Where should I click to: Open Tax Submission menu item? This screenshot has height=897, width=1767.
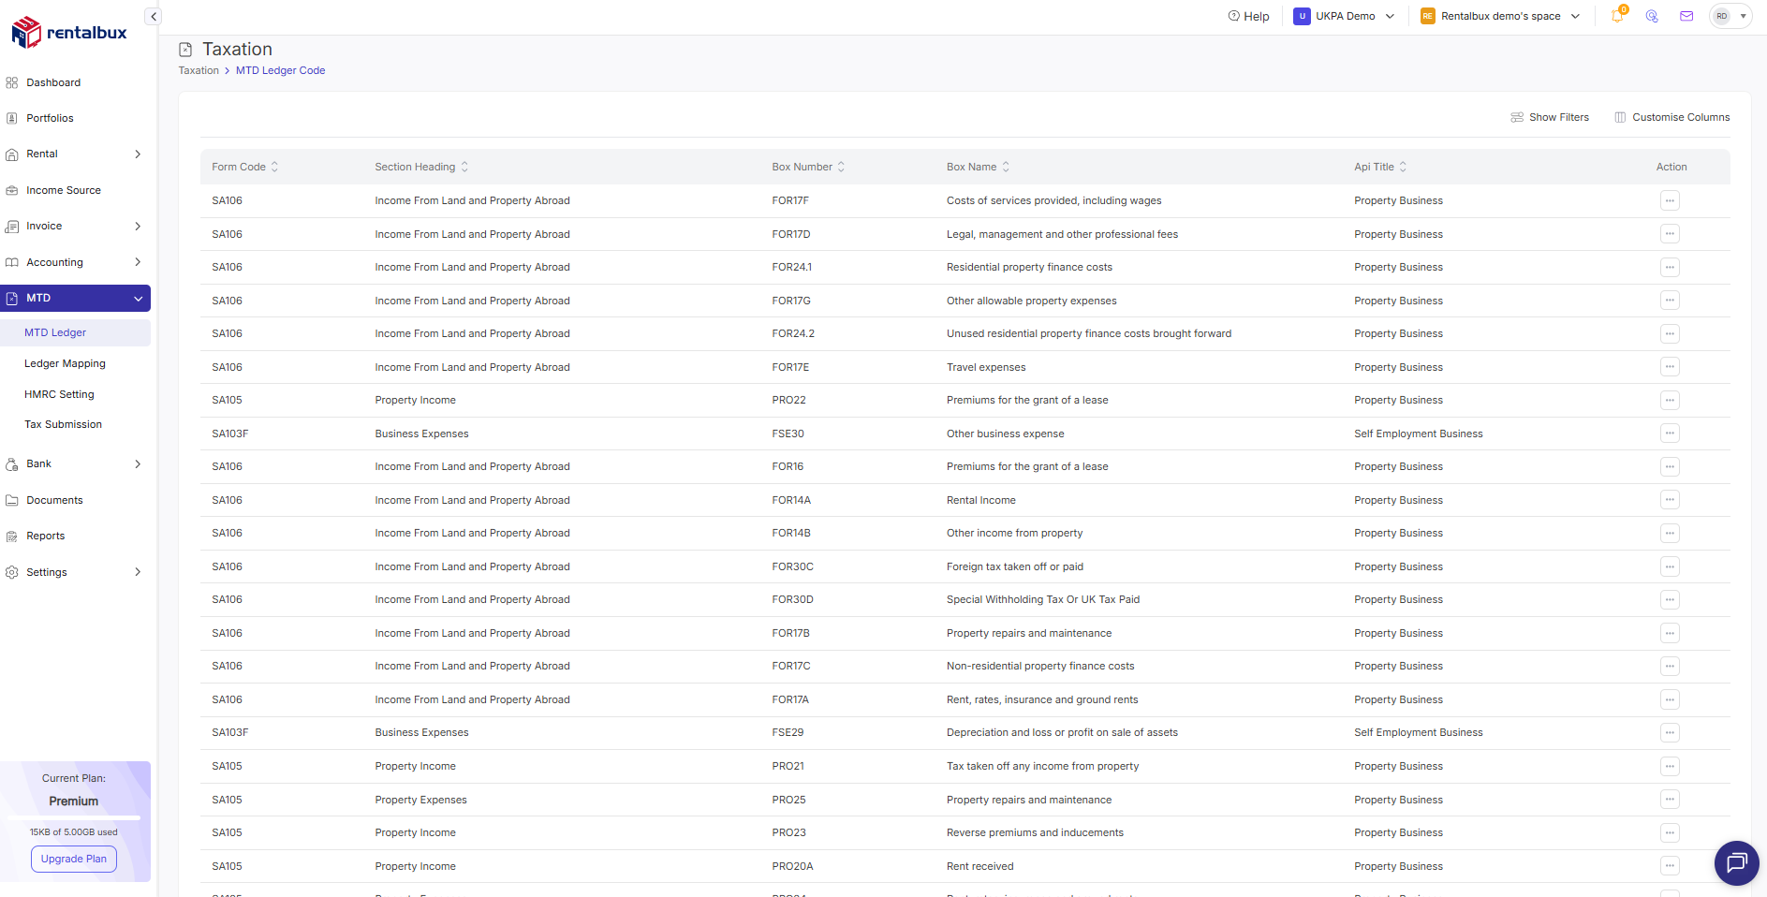point(63,424)
